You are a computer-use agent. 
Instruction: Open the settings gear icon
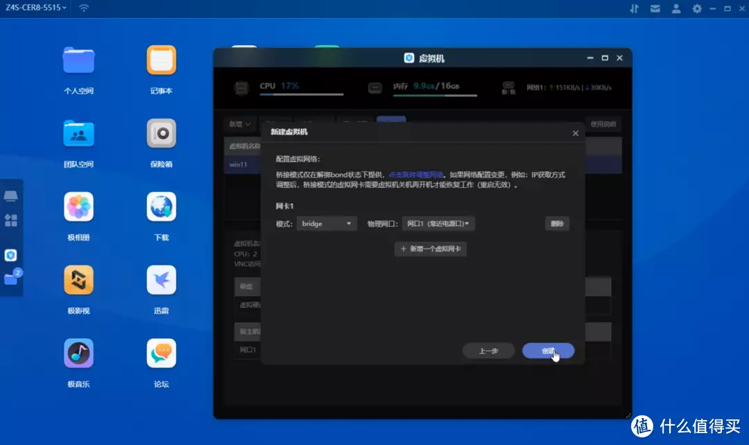click(697, 8)
